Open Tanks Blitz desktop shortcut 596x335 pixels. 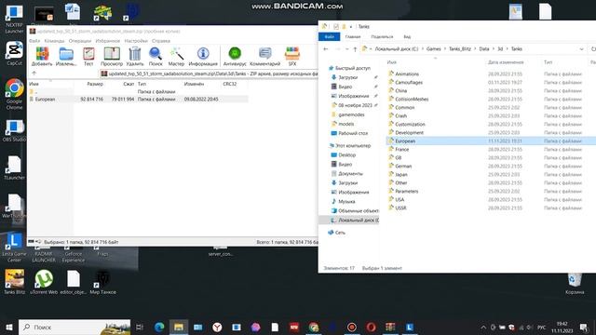point(15,282)
